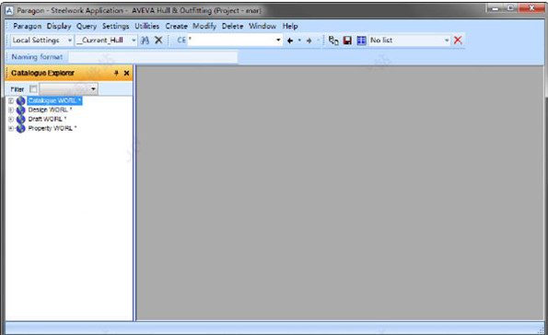Close the Catalogue Explorer panel
The height and width of the screenshot is (335, 548).
126,73
